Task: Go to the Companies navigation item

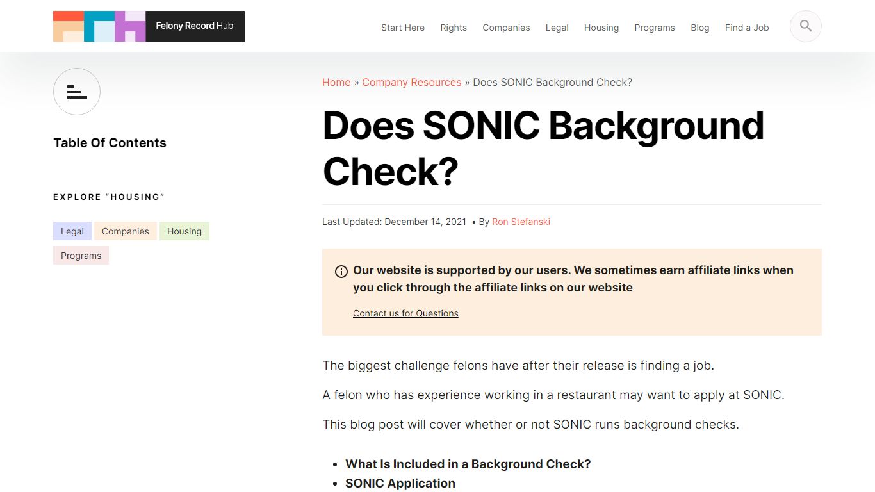Action: [x=506, y=28]
